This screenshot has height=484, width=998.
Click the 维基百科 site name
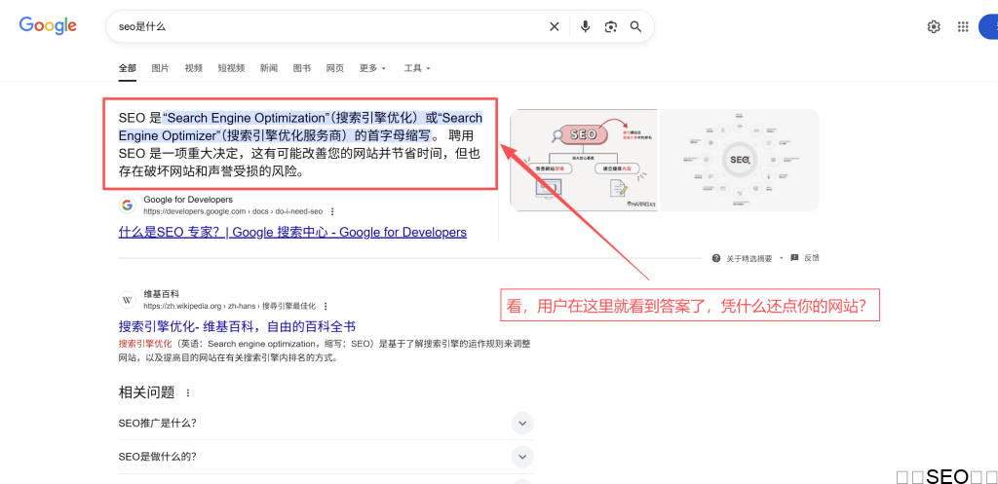coord(162,294)
